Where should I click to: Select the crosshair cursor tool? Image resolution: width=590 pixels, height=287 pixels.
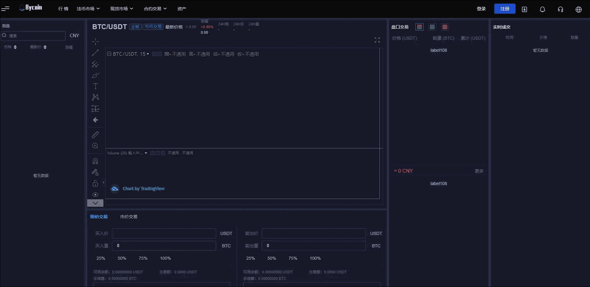tap(95, 42)
